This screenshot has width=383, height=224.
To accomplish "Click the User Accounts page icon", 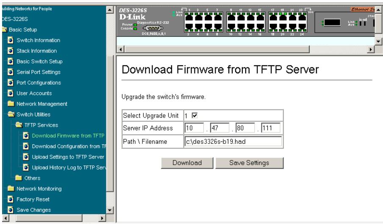I will 11,93.
